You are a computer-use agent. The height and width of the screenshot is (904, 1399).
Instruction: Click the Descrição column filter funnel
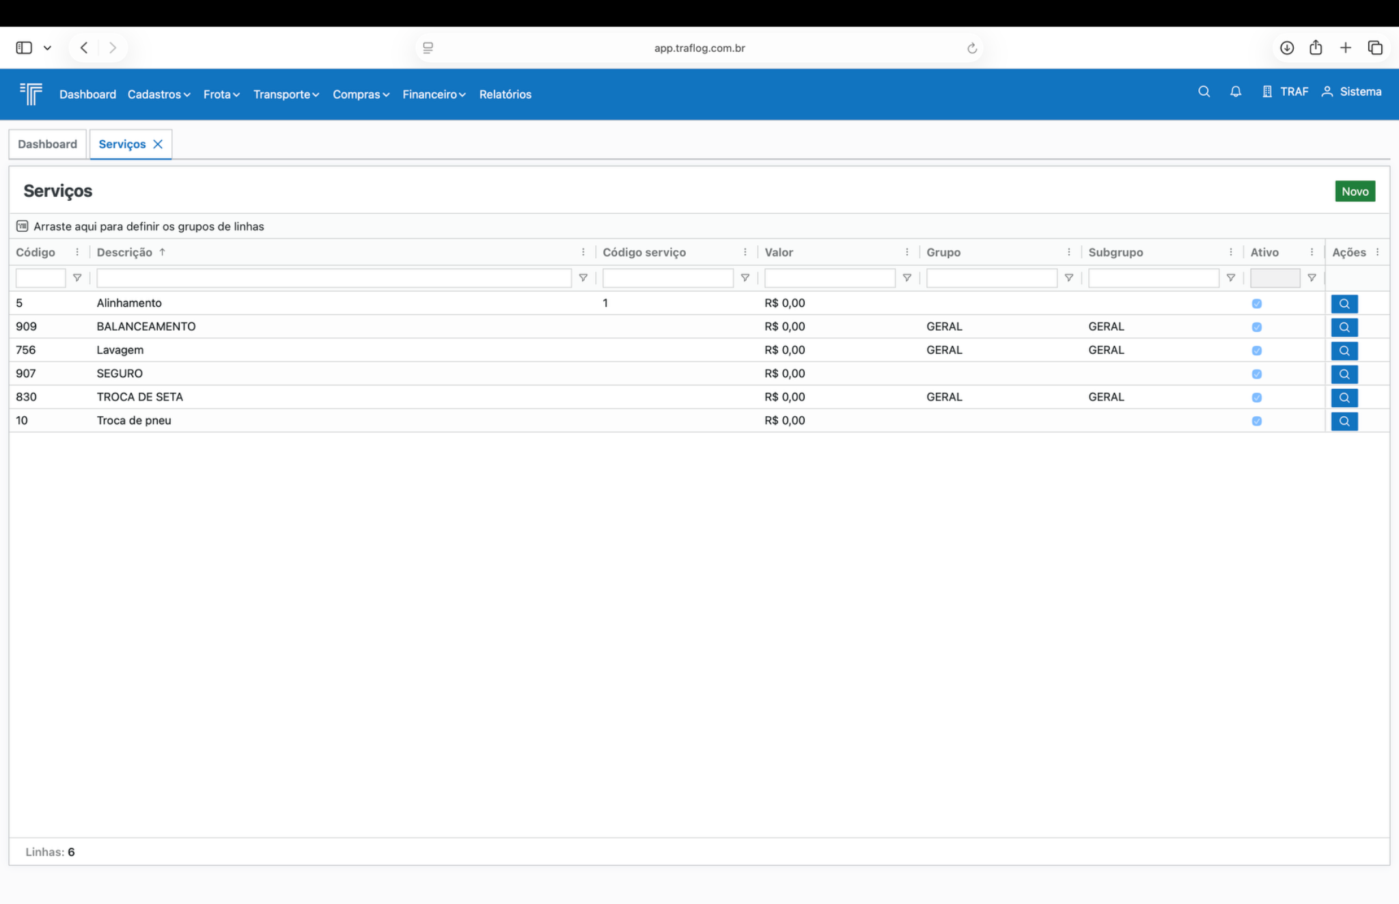583,278
